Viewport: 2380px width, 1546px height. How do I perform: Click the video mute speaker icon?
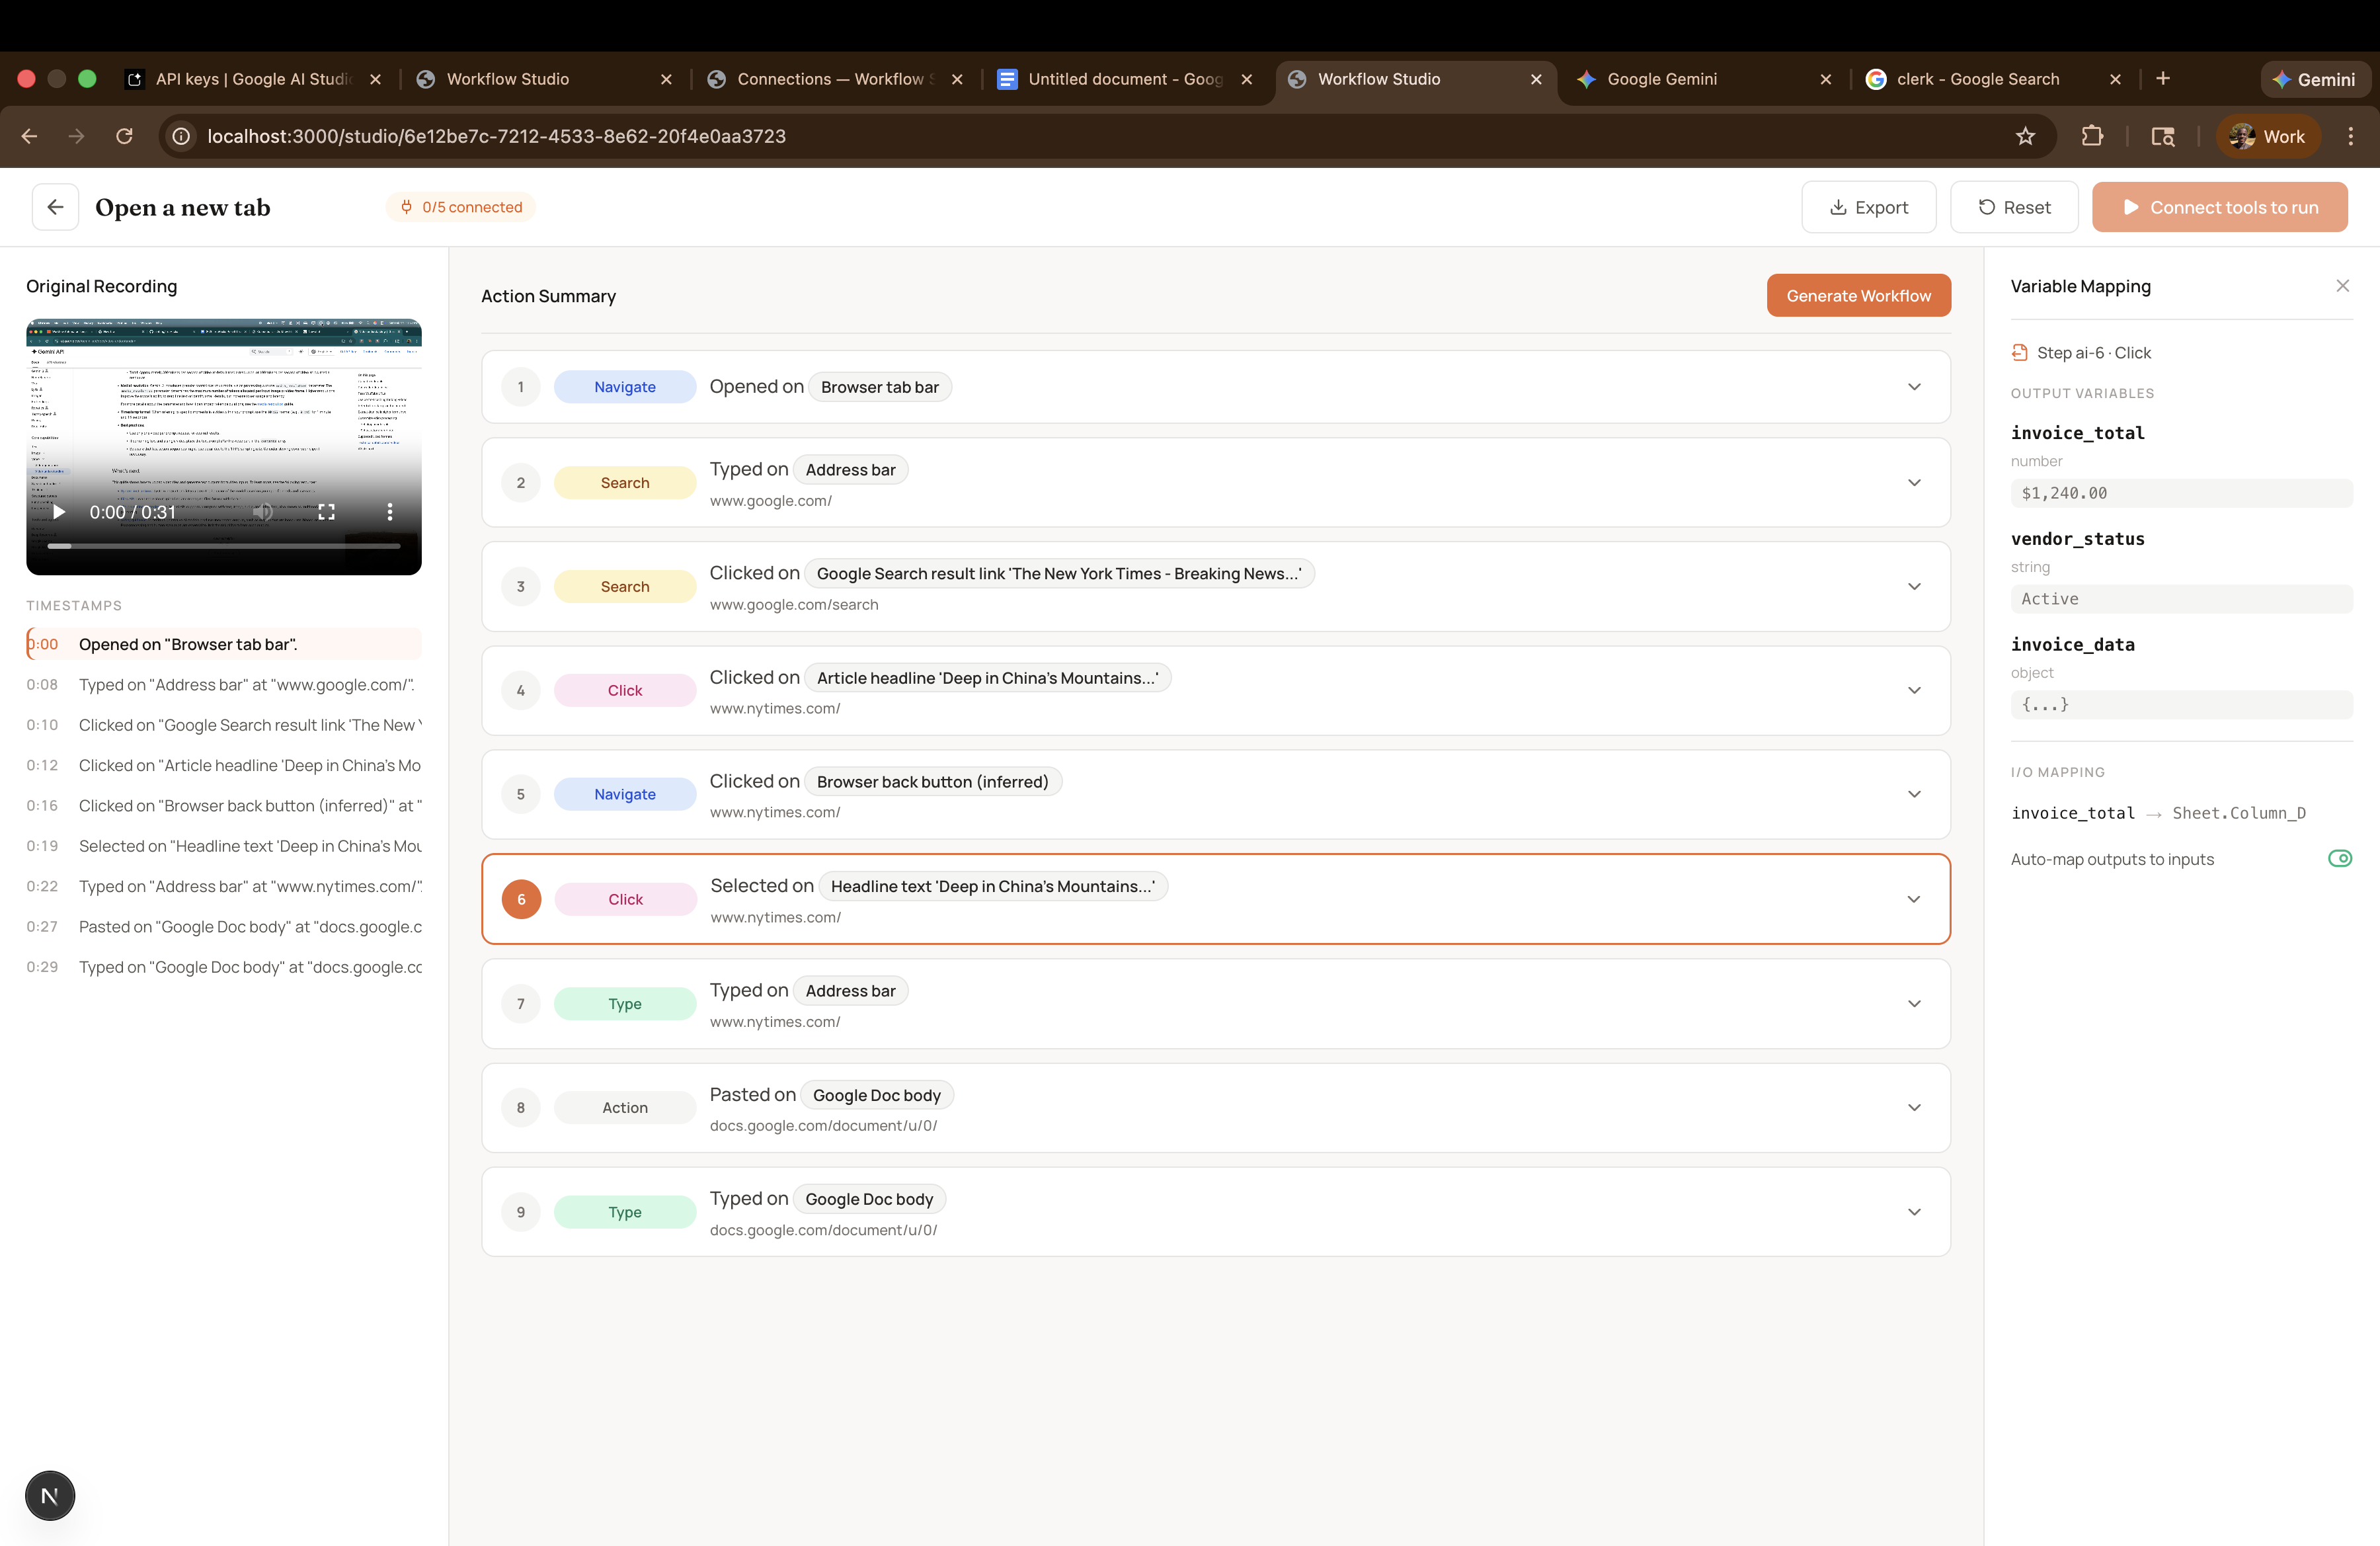tap(262, 512)
